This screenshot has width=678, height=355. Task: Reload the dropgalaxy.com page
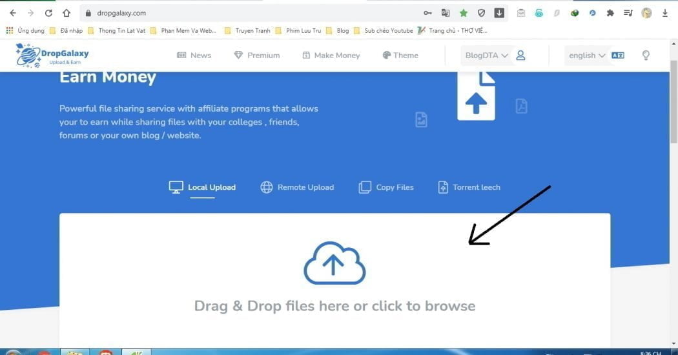point(48,13)
